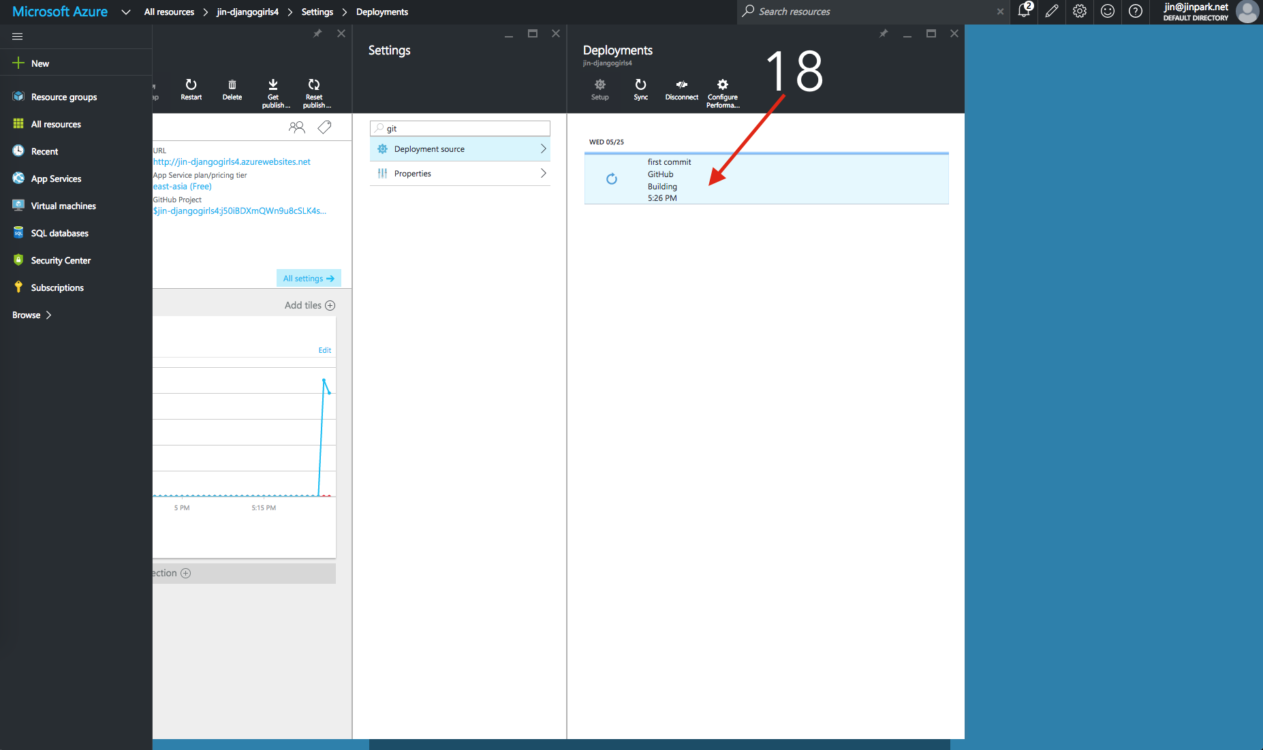Clear the search resources field

pyautogui.click(x=1000, y=12)
